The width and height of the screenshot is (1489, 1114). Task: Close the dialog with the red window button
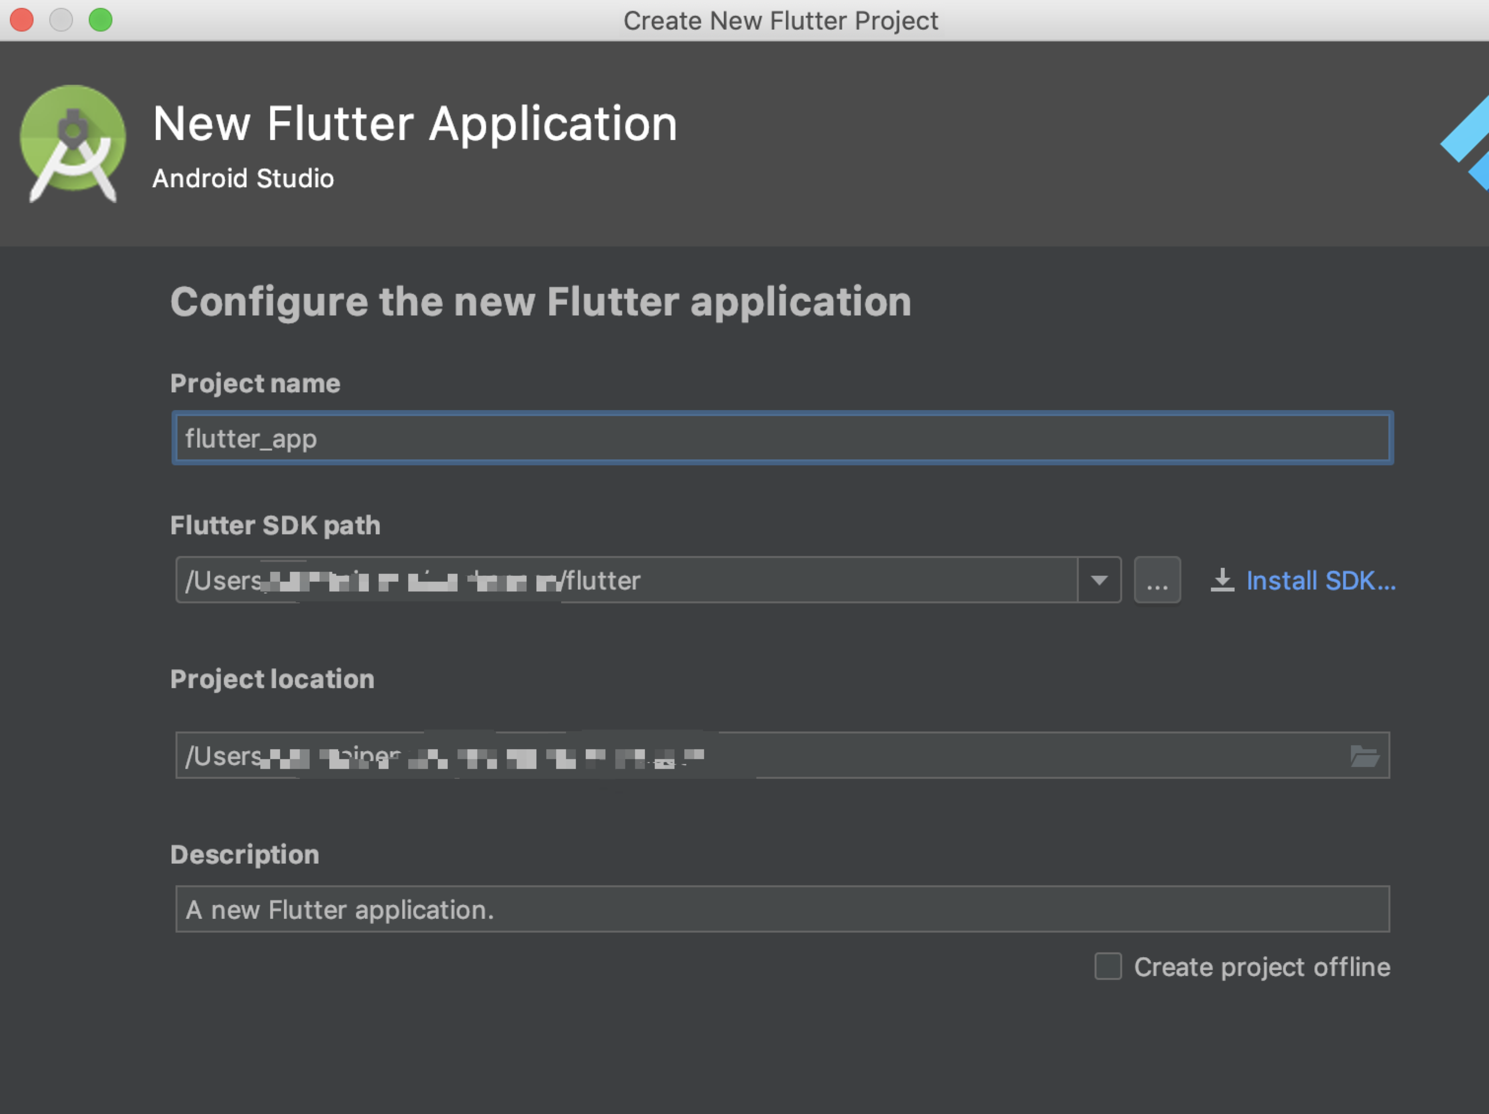22,20
